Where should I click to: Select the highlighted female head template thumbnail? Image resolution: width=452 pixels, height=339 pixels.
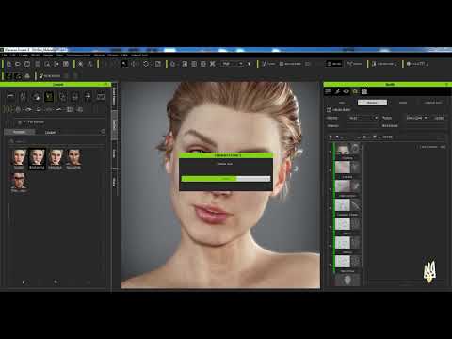pyautogui.click(x=37, y=159)
